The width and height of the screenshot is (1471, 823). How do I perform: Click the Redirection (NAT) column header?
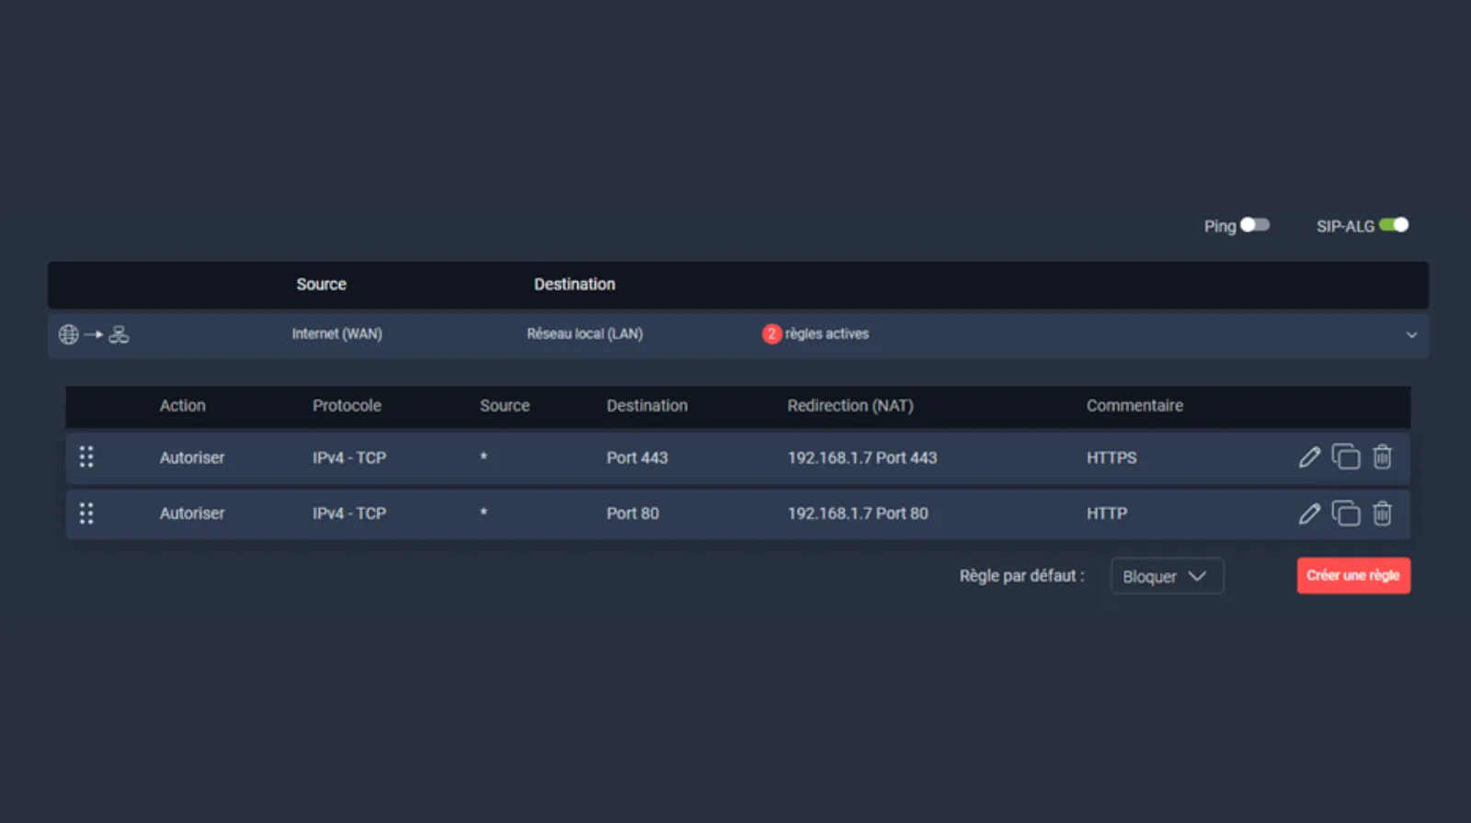pos(850,406)
